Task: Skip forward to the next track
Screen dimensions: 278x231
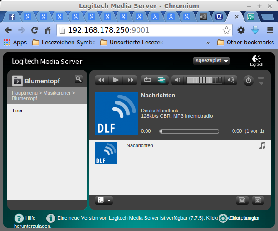Action: (131, 80)
